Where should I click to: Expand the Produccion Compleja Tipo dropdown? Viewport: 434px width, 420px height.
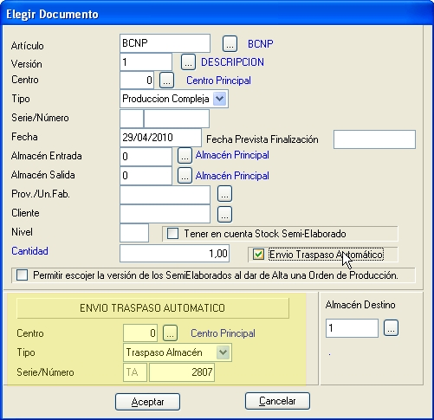(220, 99)
